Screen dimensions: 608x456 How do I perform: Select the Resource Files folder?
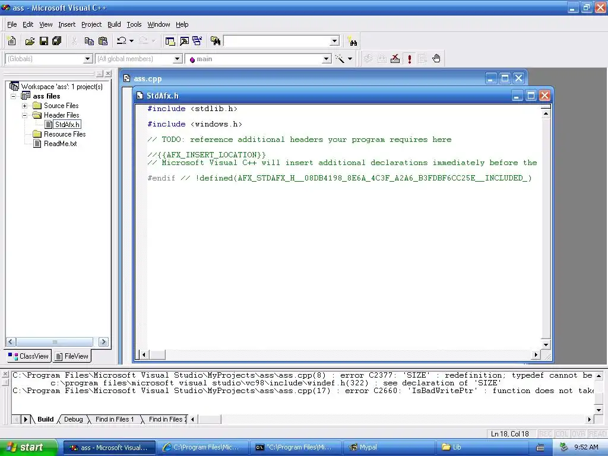pyautogui.click(x=64, y=134)
